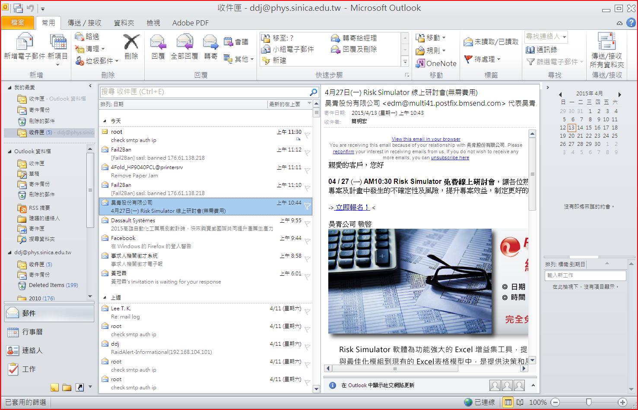638x410 pixels.
Task: Click the 輸入新工作 new task field
Action: [585, 275]
